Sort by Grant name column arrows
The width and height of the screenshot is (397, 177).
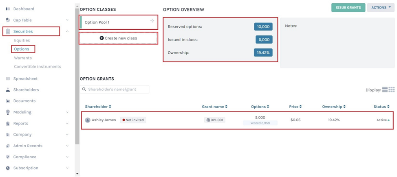(226, 107)
